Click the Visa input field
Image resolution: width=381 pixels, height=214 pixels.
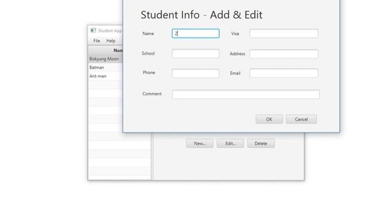pyautogui.click(x=284, y=33)
